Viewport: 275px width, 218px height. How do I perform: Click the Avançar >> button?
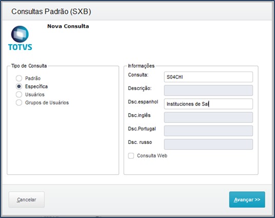pos(247,199)
